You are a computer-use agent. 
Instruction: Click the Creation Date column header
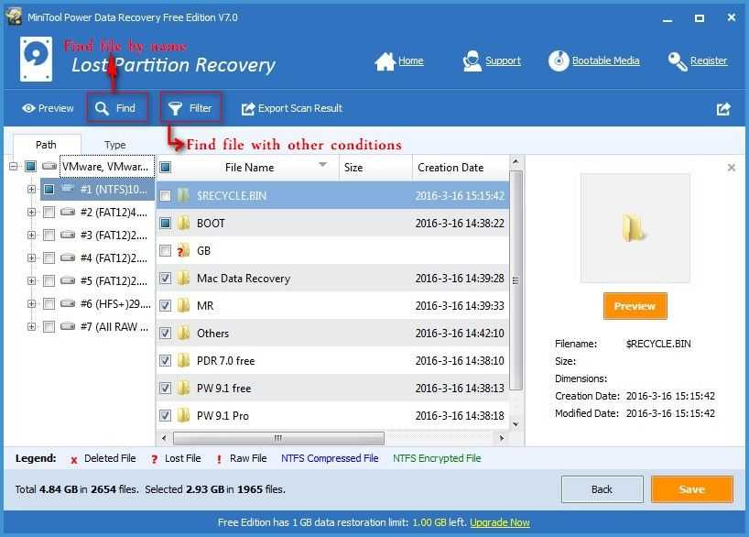pyautogui.click(x=461, y=168)
